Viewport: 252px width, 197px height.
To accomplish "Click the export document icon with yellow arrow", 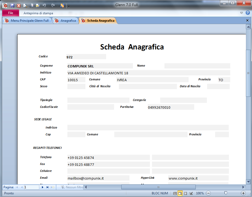I will point(38,6).
